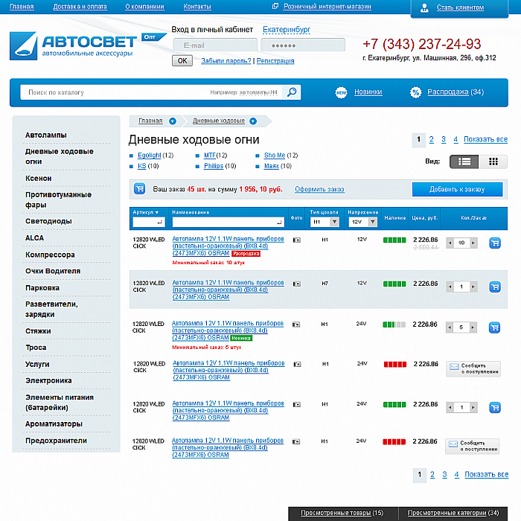Sort by the Артикул column header

[146, 212]
